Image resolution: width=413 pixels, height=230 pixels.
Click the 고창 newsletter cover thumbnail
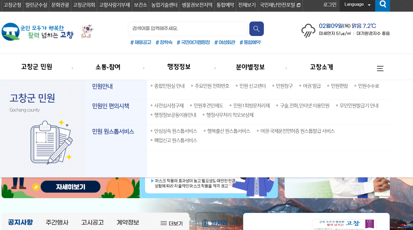tap(344, 225)
